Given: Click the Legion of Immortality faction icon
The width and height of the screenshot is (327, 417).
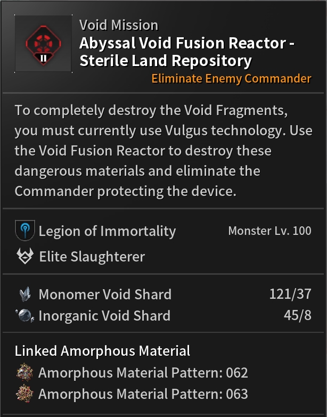Looking at the screenshot, I should coord(24,231).
